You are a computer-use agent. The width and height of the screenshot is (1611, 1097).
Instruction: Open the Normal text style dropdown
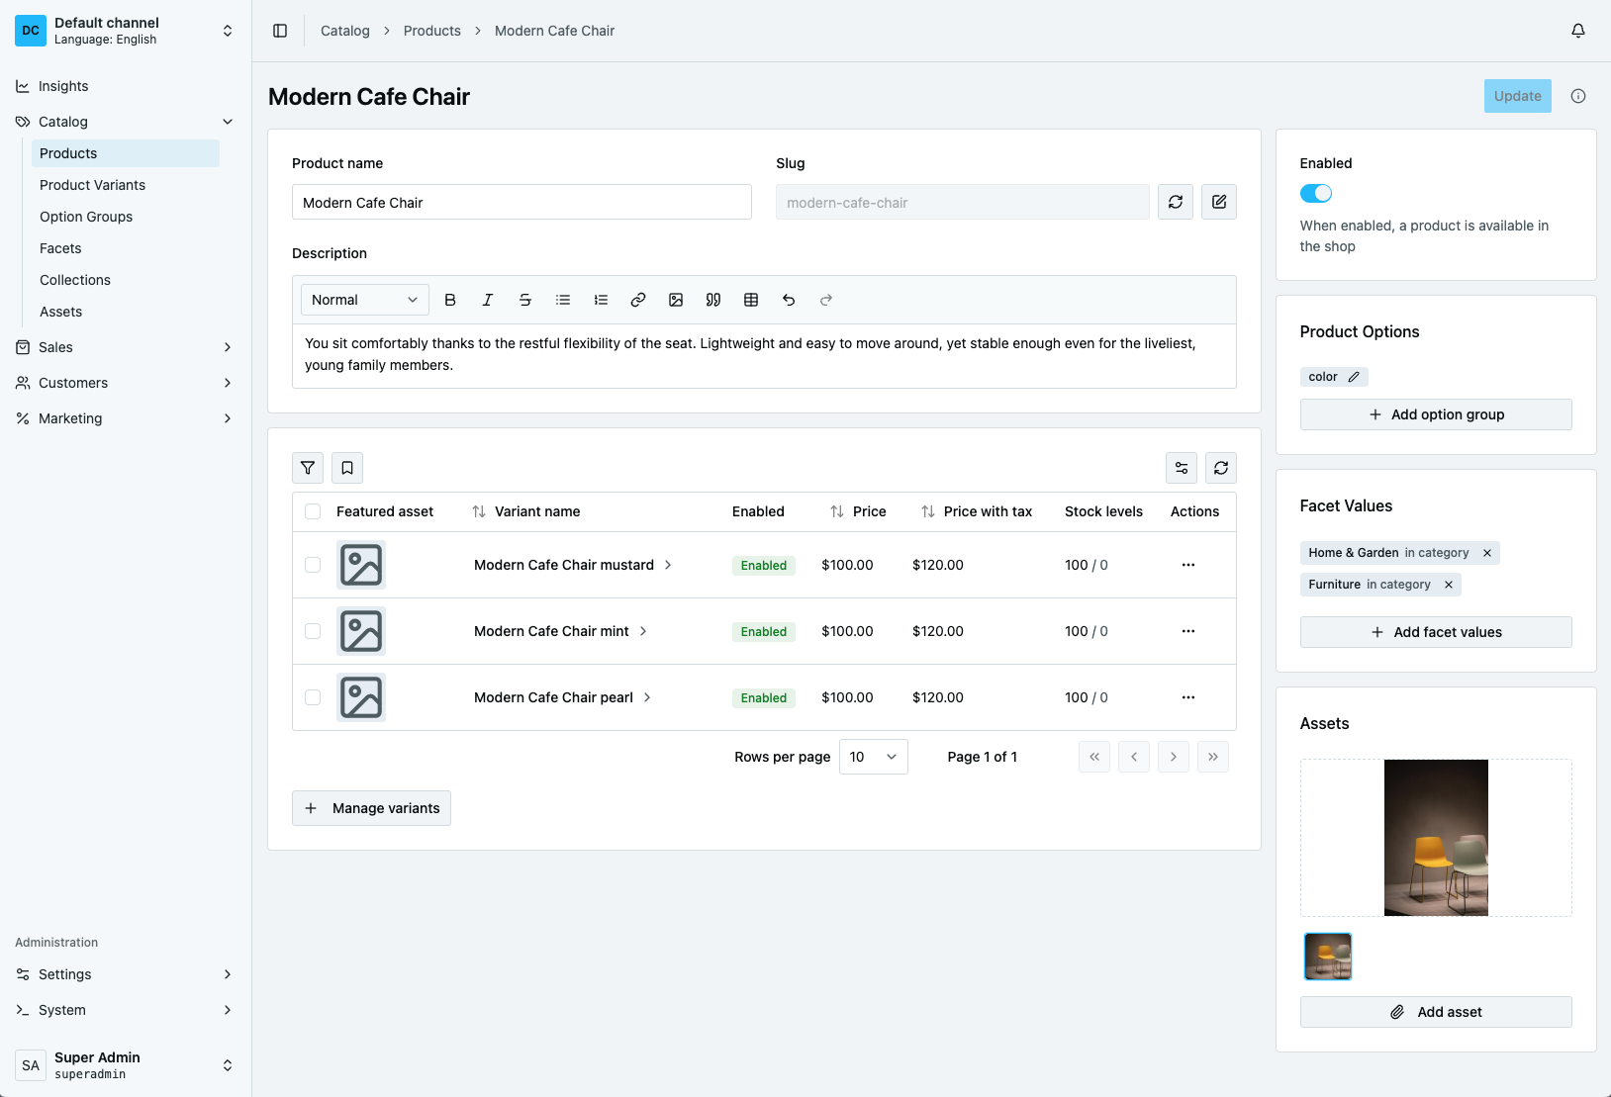pos(364,300)
